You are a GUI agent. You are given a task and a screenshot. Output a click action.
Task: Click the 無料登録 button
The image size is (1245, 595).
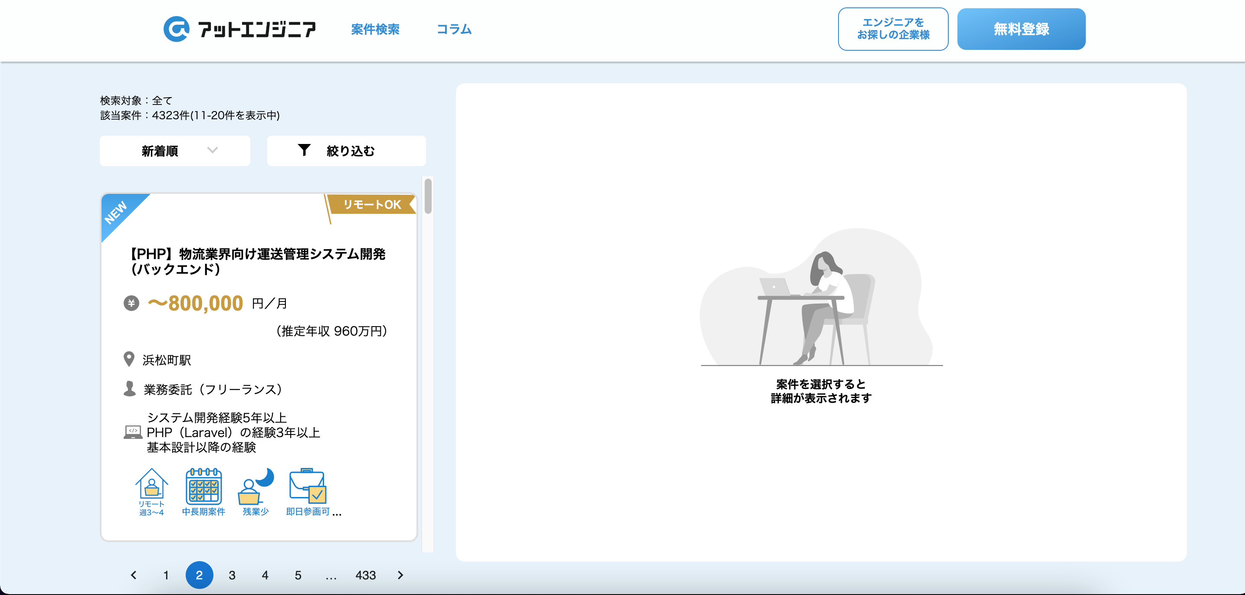pos(1021,29)
